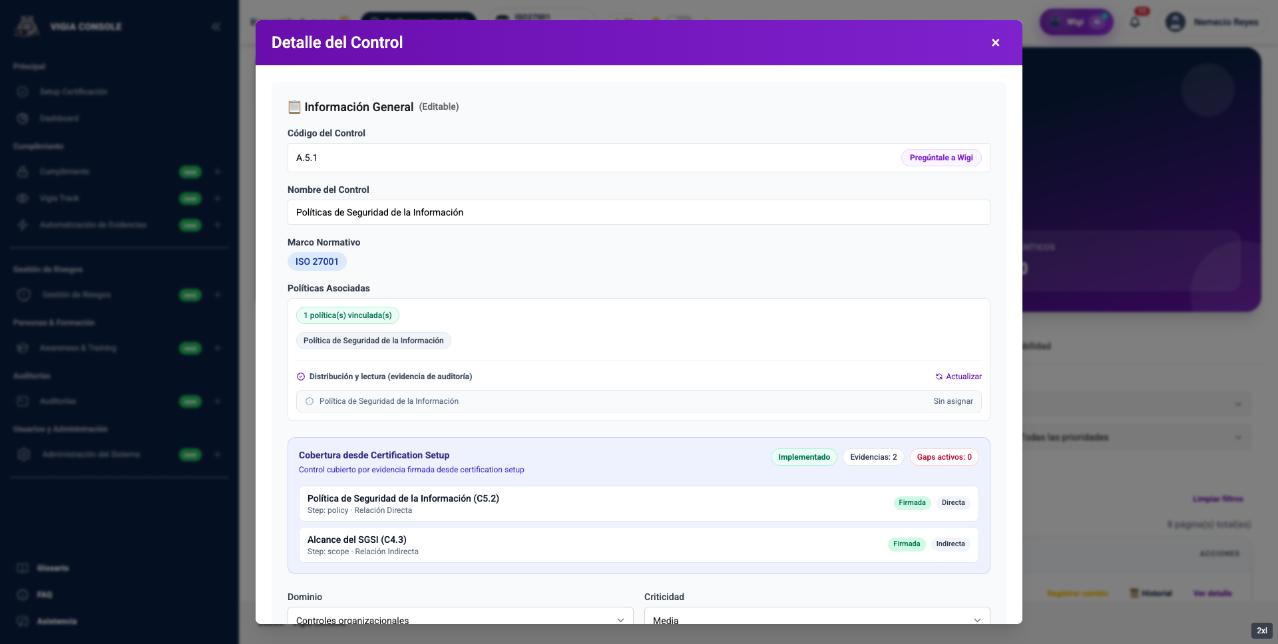Expand Gestión de Riesgos with its plus icon

218,295
